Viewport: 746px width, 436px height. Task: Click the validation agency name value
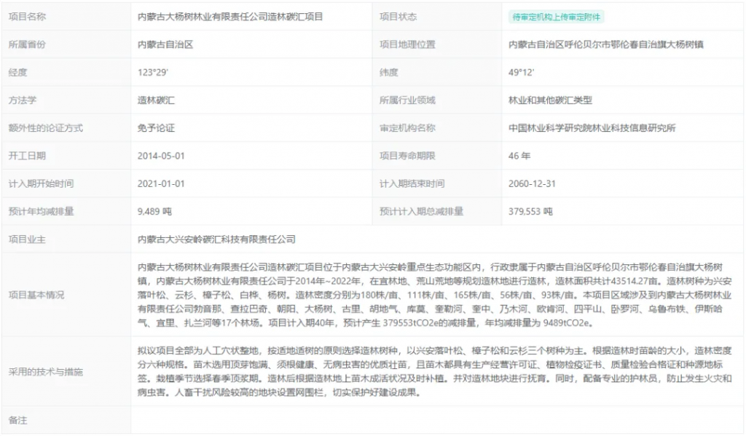coord(592,128)
